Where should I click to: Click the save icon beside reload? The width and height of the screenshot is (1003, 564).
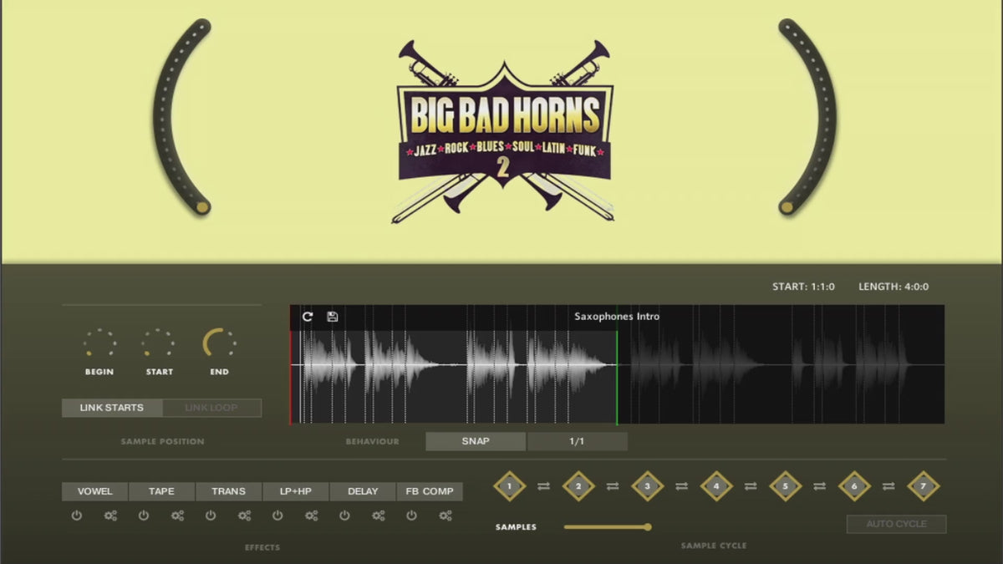click(332, 317)
